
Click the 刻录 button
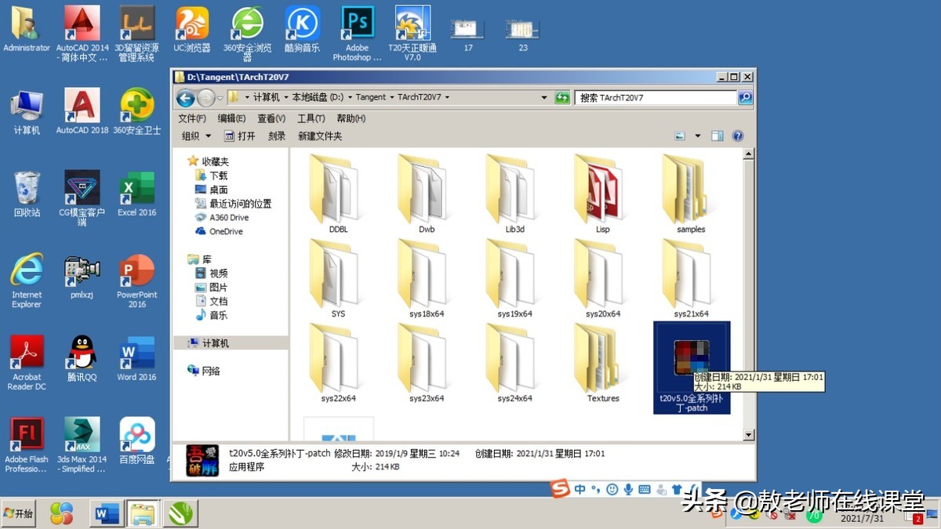pyautogui.click(x=276, y=136)
